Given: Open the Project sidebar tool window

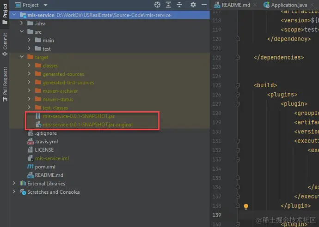Looking at the screenshot, I should tap(5, 14).
